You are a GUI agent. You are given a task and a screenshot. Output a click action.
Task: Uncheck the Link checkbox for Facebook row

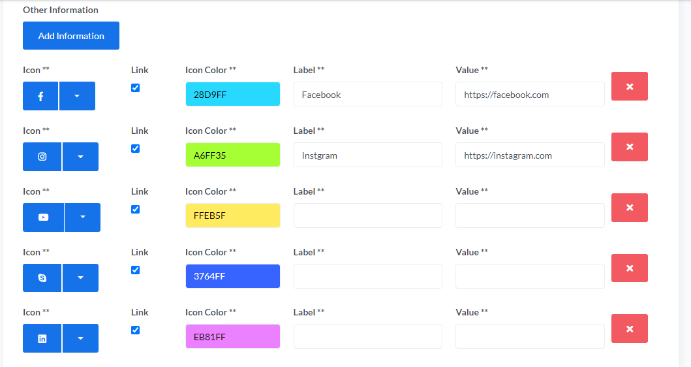click(x=135, y=88)
